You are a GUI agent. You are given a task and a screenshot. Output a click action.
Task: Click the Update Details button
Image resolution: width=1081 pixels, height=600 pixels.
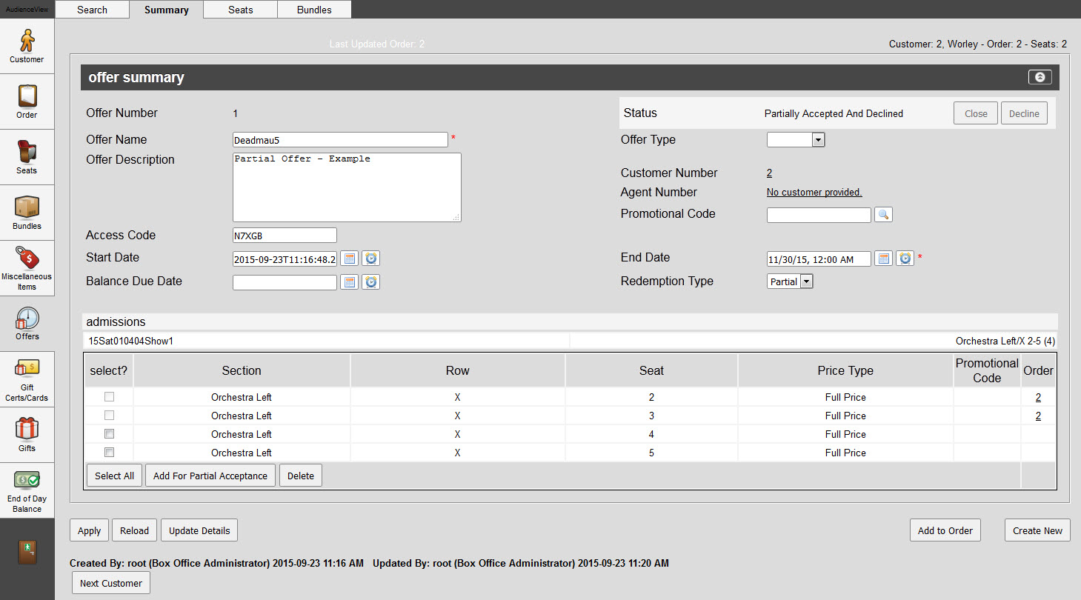point(199,530)
